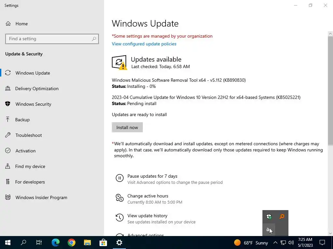This screenshot has height=249, width=333.
Task: Click the network tray icon
Action: pos(283,243)
